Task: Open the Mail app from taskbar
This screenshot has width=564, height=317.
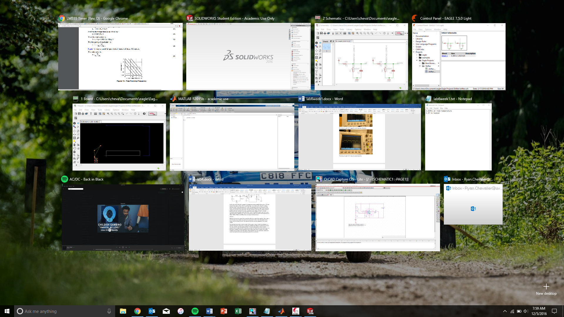Action: click(x=166, y=311)
